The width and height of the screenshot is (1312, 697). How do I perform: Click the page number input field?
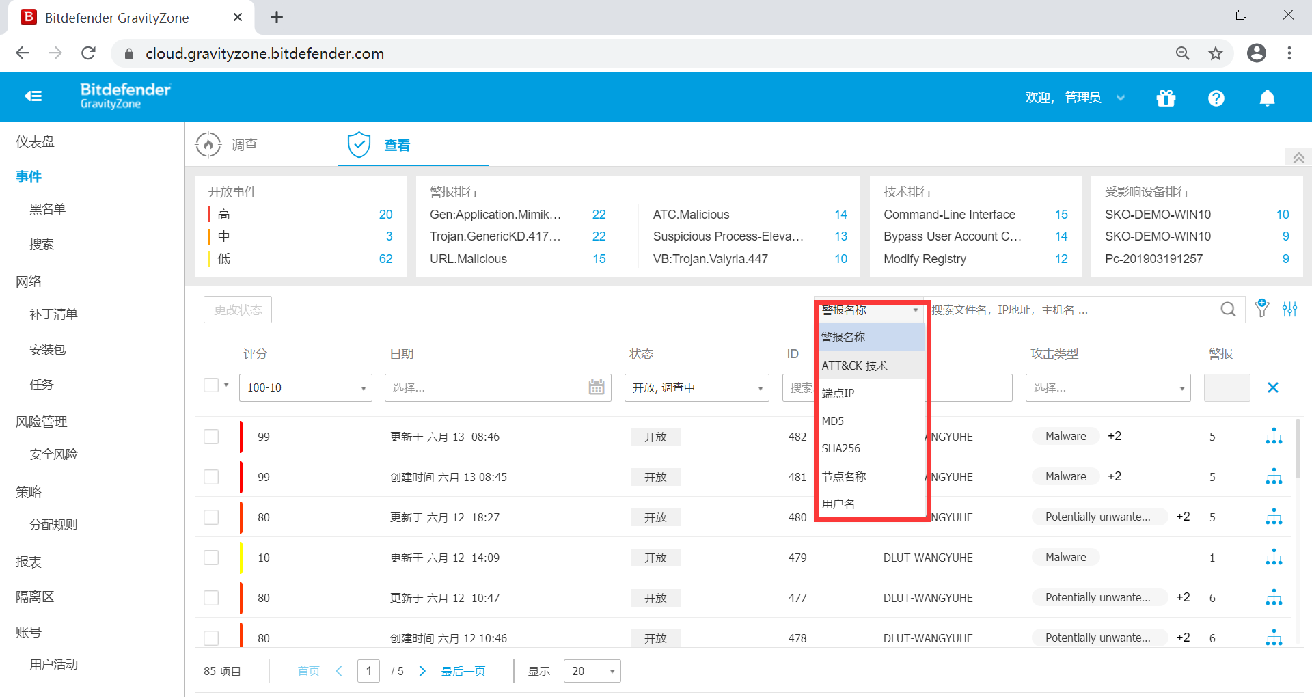(x=368, y=671)
